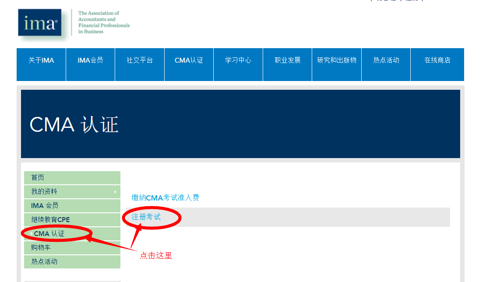The height and width of the screenshot is (282, 493).
Task: Select the circled CMA 认证 sidebar item
Action: (49, 234)
